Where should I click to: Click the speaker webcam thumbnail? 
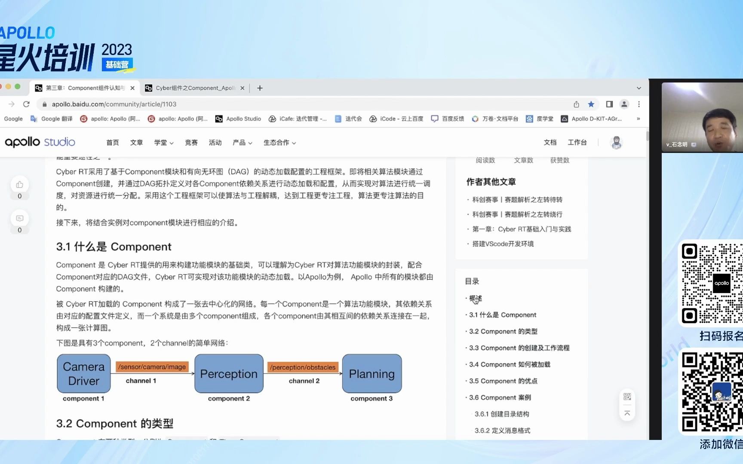pos(702,117)
